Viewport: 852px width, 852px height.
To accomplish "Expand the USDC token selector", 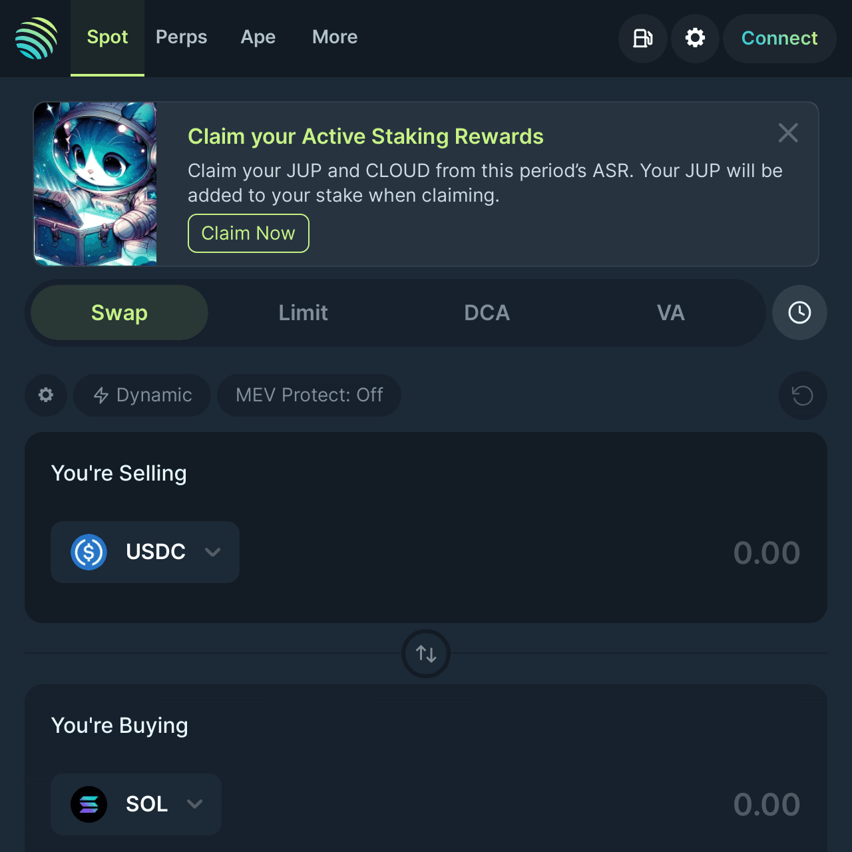I will (x=145, y=552).
